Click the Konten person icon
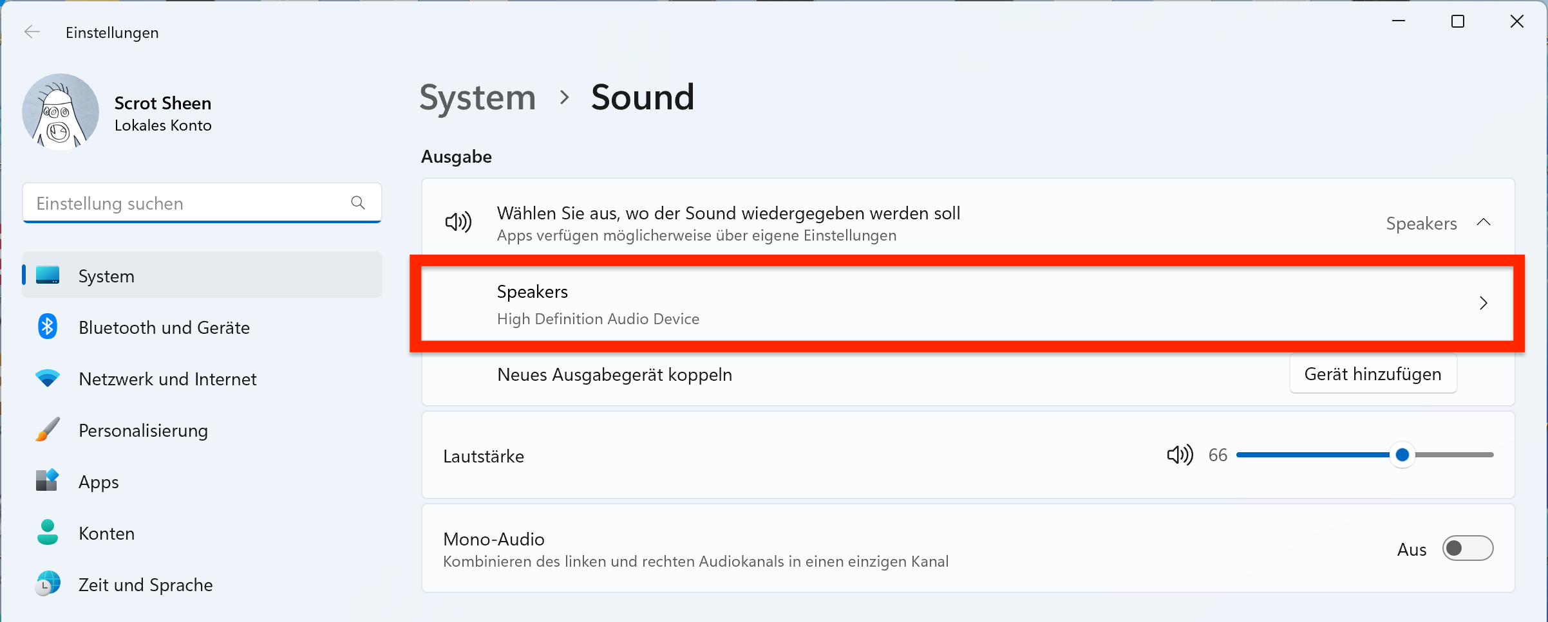Viewport: 1548px width, 622px height. click(x=48, y=533)
